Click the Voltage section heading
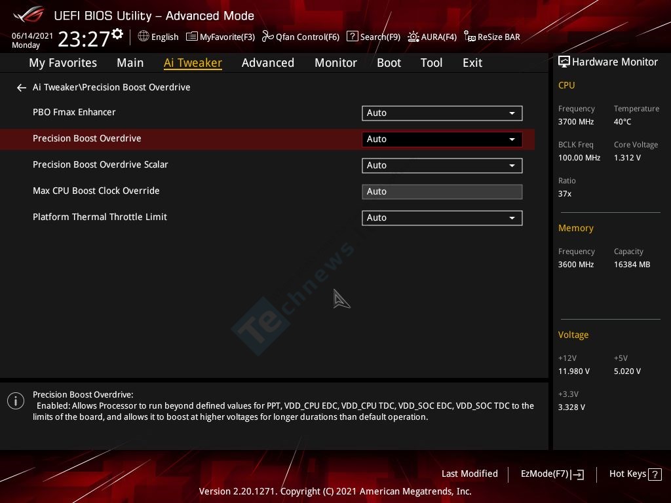 click(573, 335)
